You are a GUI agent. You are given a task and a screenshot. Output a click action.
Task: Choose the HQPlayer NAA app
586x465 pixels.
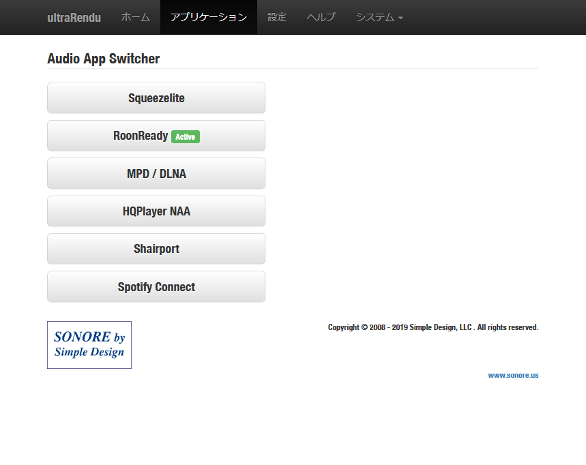(156, 211)
